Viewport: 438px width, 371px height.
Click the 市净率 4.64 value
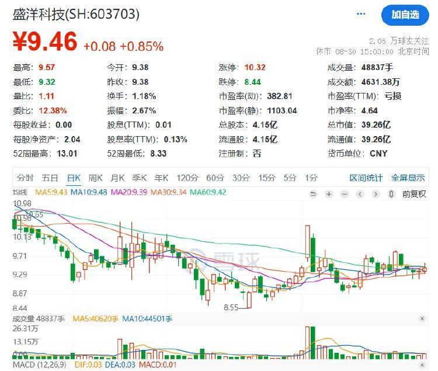(369, 110)
